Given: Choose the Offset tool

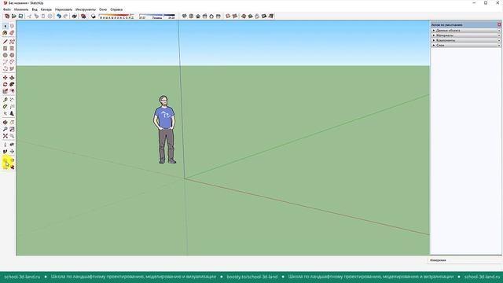Looking at the screenshot, I should tap(12, 91).
